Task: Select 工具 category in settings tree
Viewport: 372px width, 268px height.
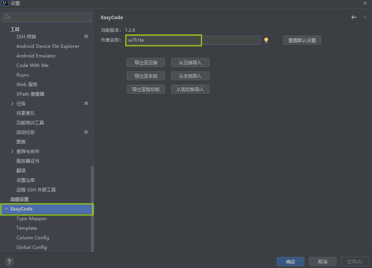Action: tap(15, 29)
